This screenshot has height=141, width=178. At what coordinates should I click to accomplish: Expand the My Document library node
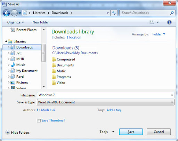pyautogui.click(x=8, y=71)
